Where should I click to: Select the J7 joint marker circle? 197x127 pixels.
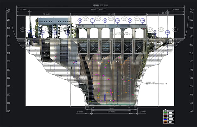(x=92, y=20)
